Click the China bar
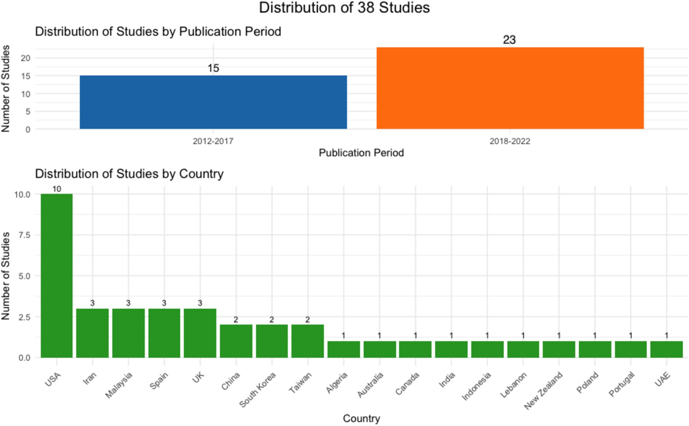The width and height of the screenshot is (689, 426). (236, 341)
